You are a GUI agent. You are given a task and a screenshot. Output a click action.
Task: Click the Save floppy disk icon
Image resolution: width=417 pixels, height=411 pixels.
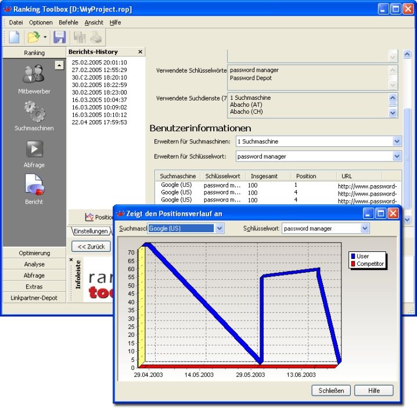pyautogui.click(x=59, y=38)
